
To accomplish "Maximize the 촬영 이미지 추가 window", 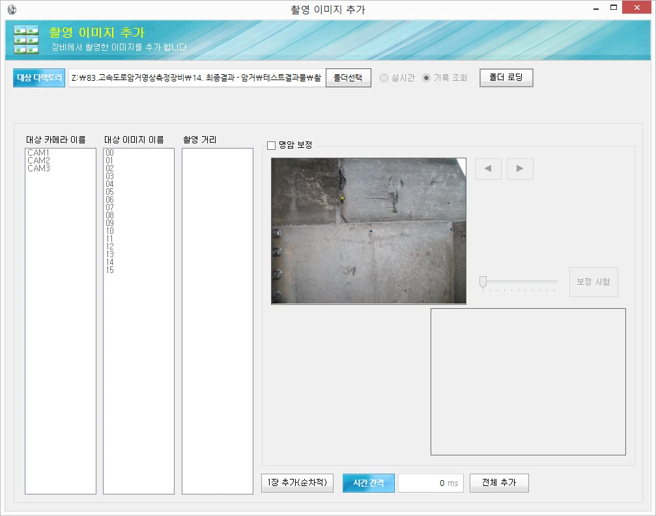I will point(613,8).
